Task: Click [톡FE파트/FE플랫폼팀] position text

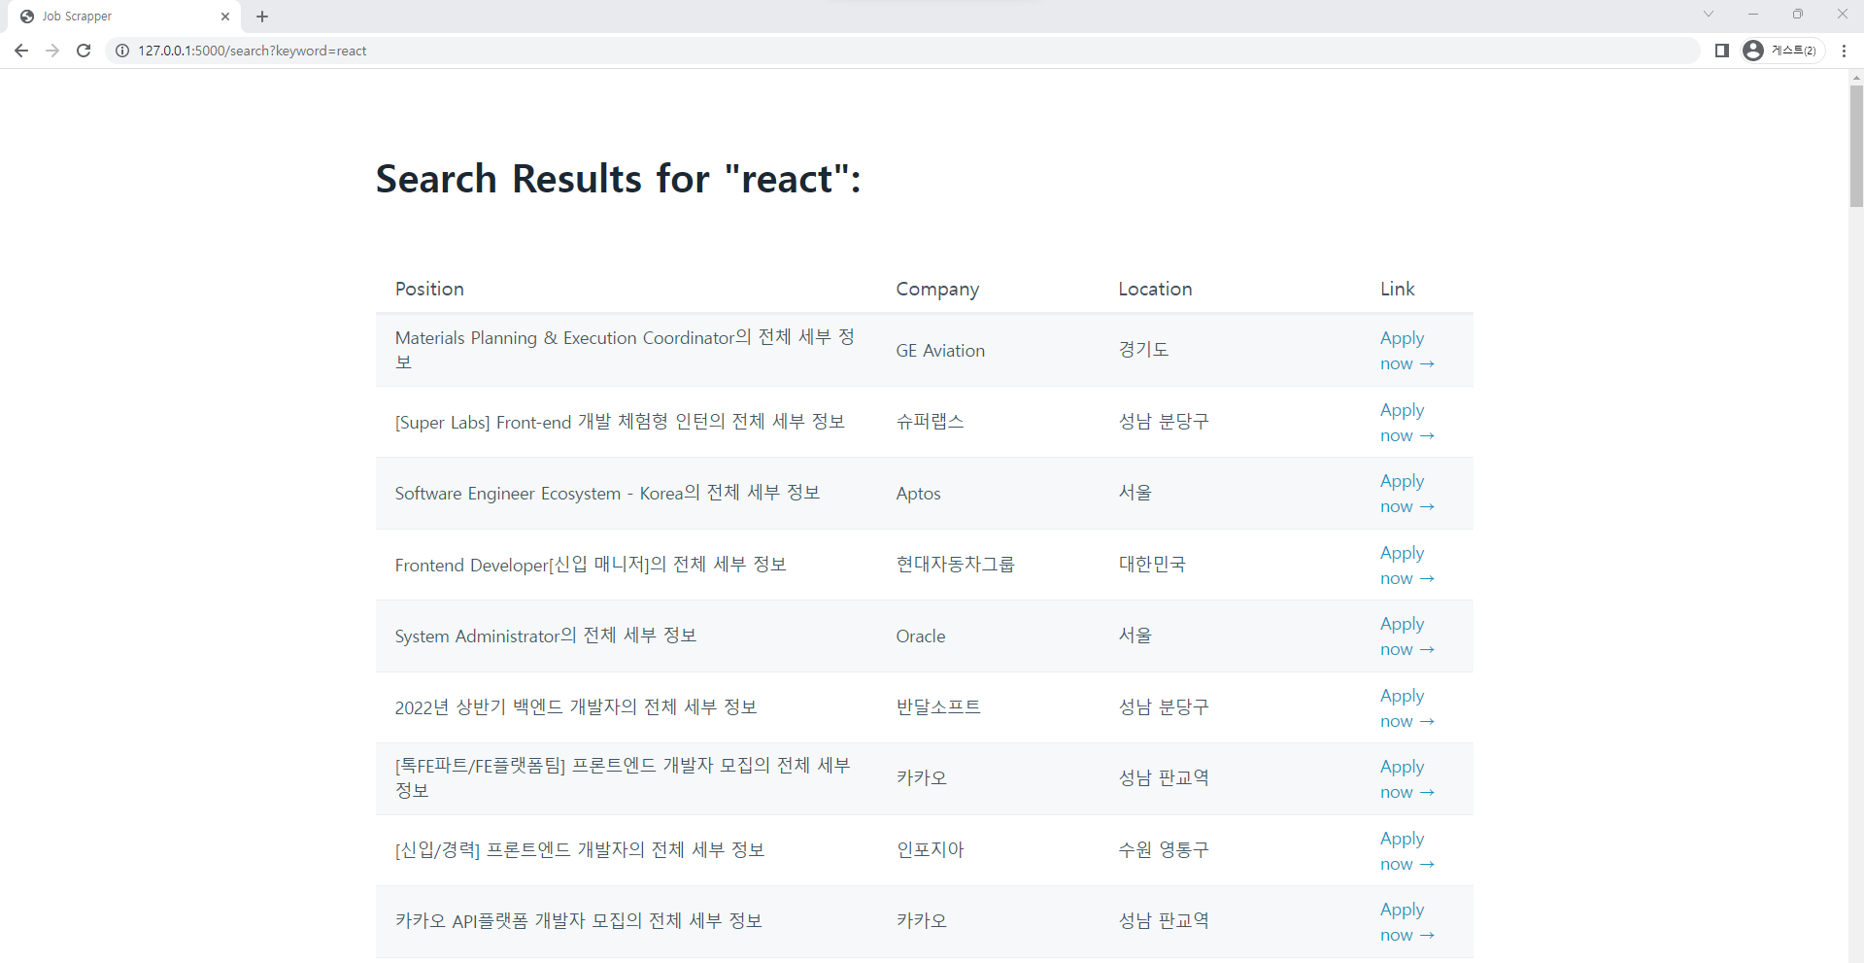Action: click(623, 777)
